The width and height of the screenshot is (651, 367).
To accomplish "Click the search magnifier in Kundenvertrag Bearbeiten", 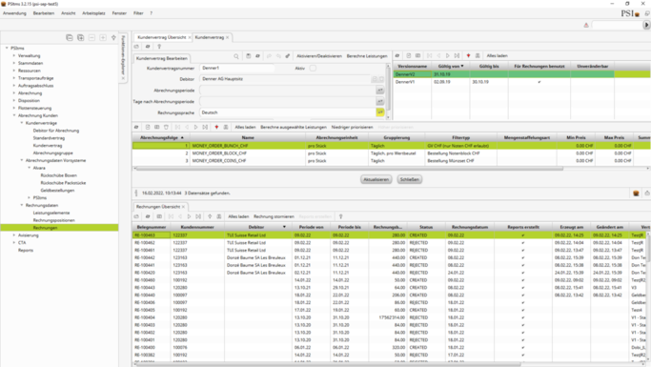I will click(x=236, y=56).
